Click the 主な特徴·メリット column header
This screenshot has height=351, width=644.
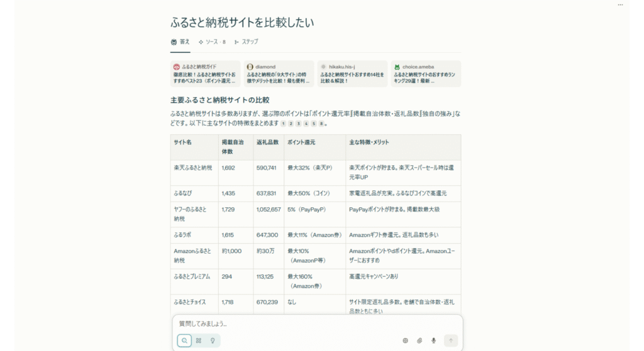pyautogui.click(x=403, y=147)
